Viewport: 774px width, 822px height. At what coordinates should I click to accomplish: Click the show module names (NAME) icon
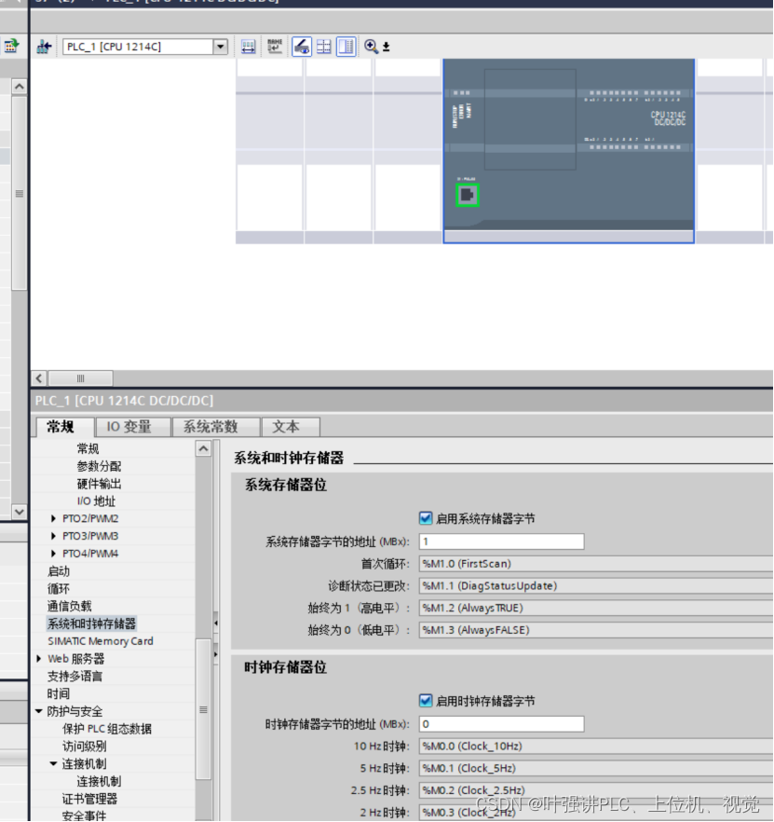point(275,47)
